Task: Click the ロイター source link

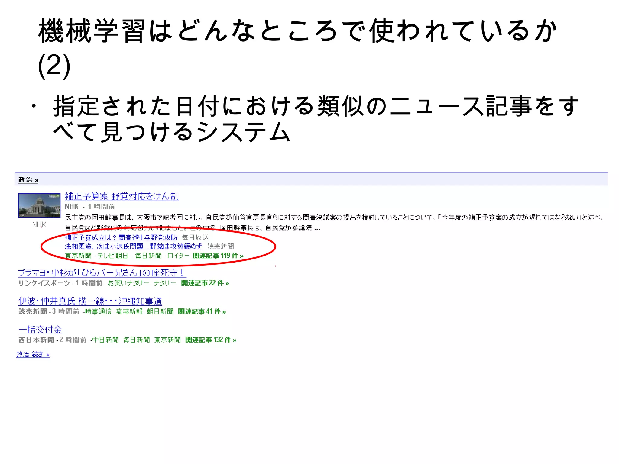Action: point(178,256)
